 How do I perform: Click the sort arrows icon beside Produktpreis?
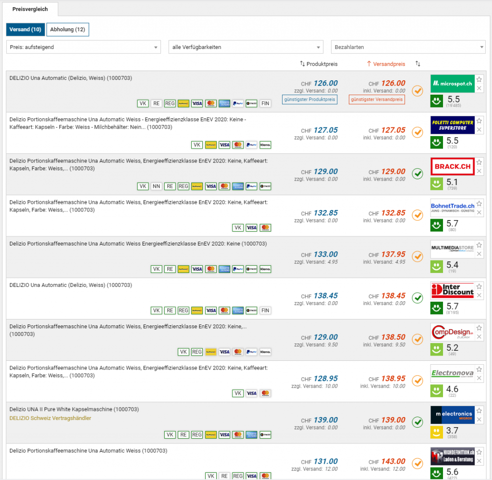coord(302,64)
